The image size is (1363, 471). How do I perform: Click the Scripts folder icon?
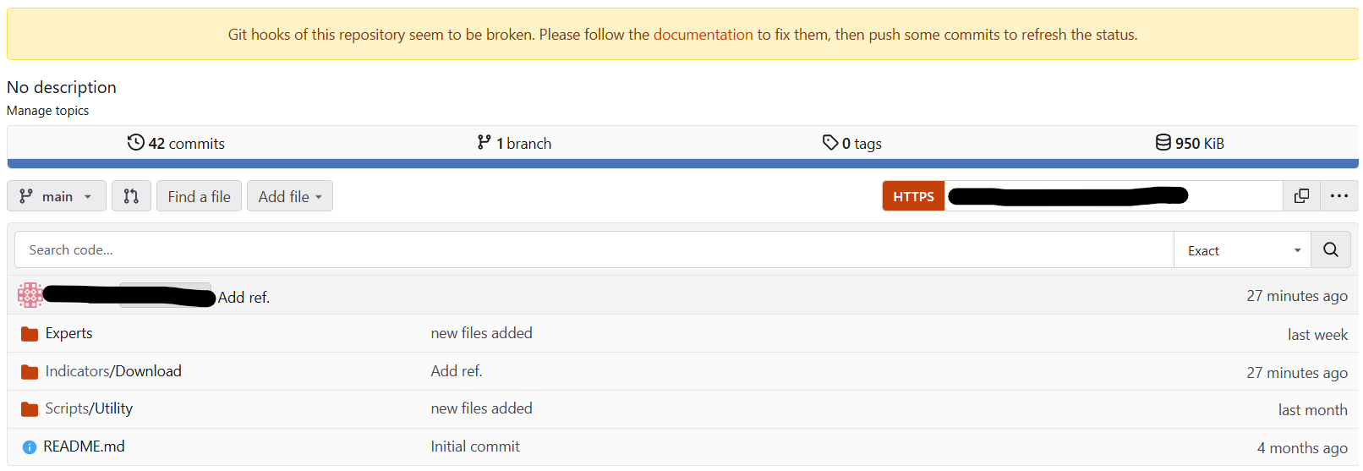coord(30,409)
